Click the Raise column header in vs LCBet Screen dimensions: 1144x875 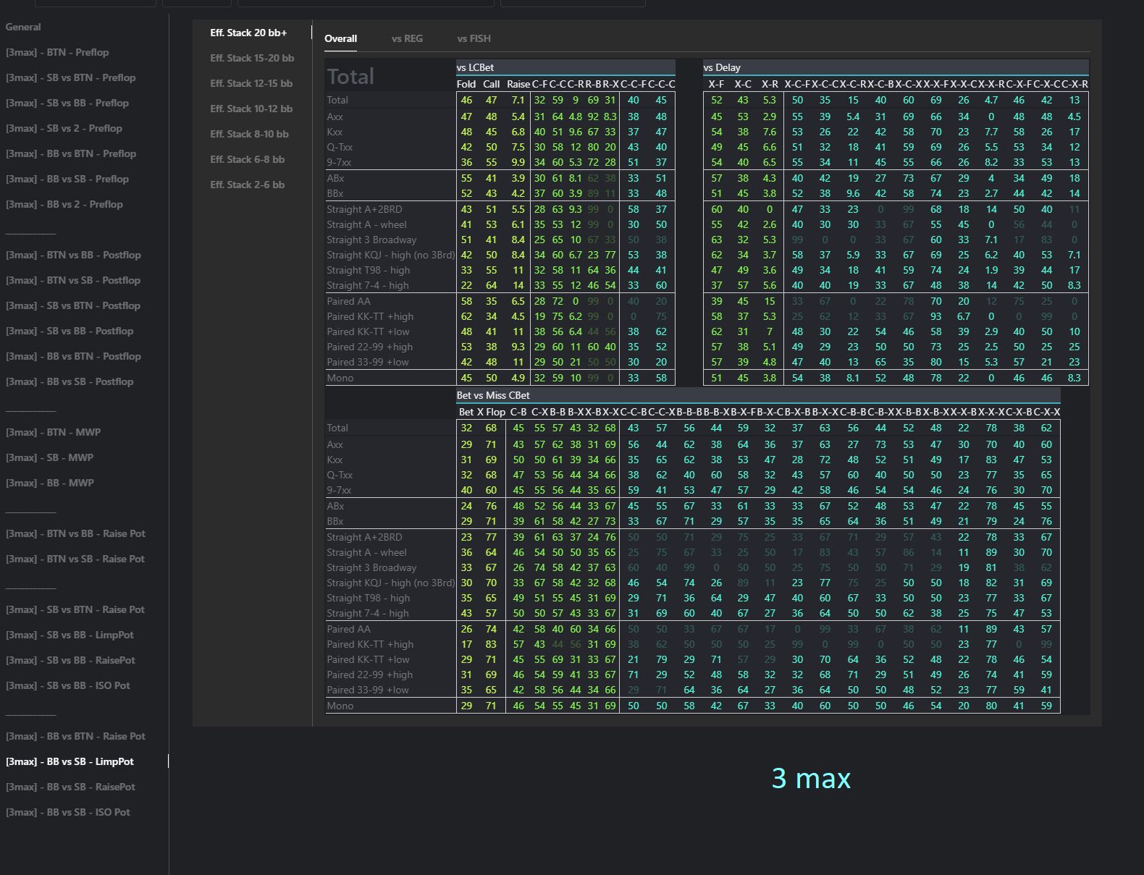[x=518, y=84]
